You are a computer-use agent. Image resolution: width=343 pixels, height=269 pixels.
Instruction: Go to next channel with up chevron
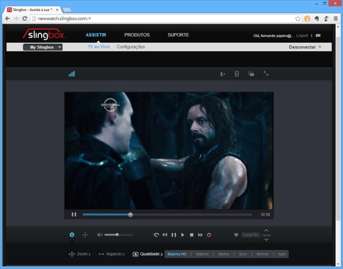[x=266, y=230]
